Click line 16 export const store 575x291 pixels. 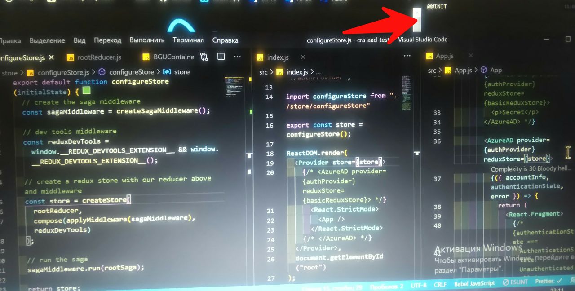click(324, 125)
